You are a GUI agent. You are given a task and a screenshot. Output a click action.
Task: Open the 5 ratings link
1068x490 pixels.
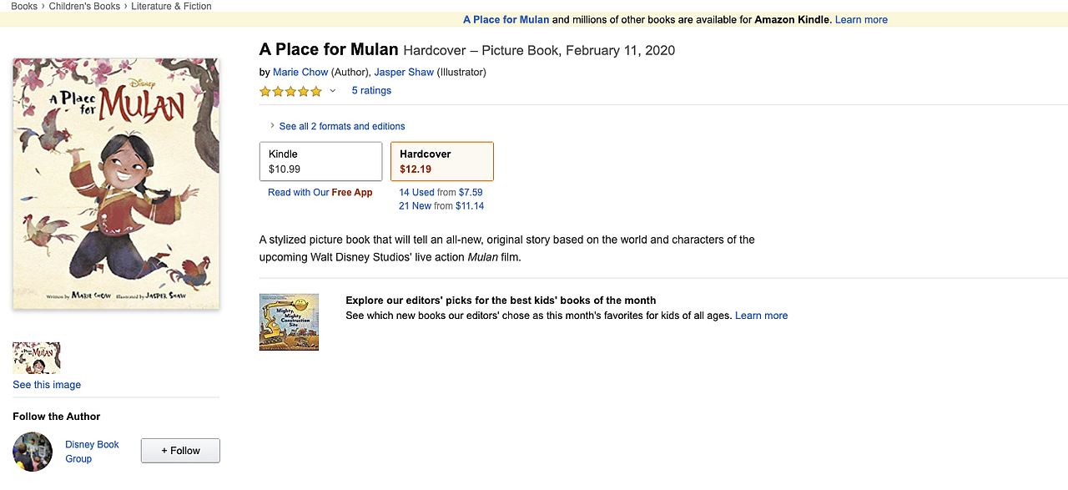click(x=371, y=90)
